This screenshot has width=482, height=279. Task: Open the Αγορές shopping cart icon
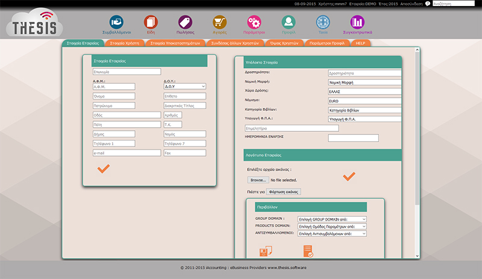pos(220,22)
